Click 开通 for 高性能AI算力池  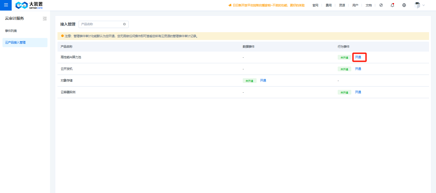click(358, 57)
